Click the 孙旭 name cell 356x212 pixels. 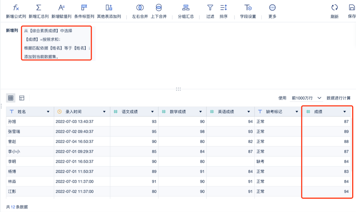tap(30, 122)
